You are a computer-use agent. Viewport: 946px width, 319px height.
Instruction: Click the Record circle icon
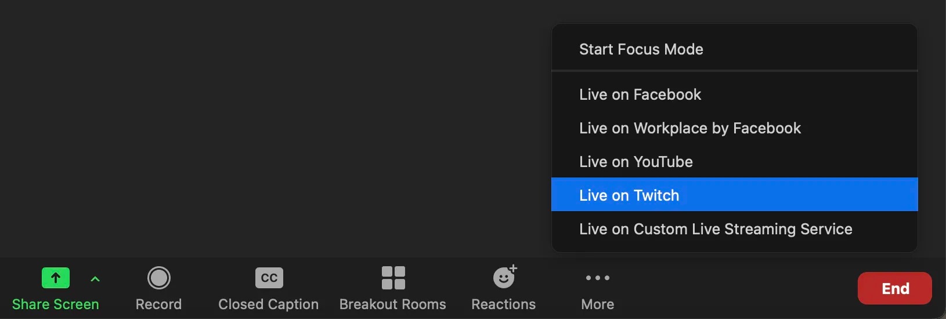(x=158, y=278)
